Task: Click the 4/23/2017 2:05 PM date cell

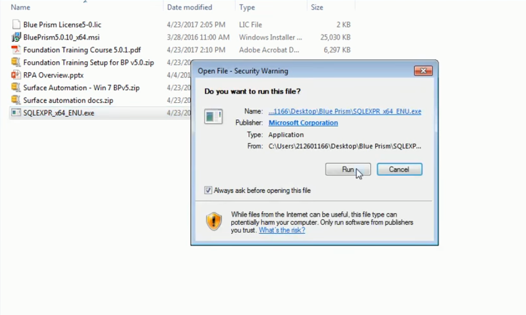Action: 196,24
